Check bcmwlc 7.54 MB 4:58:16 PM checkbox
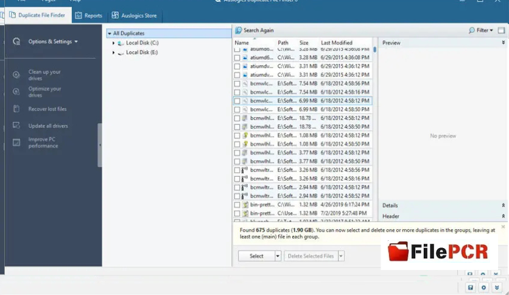This screenshot has height=295, width=509. coord(237,92)
